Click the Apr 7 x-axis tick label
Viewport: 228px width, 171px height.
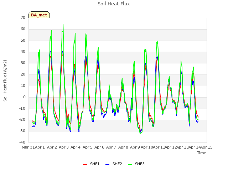pos(111,147)
